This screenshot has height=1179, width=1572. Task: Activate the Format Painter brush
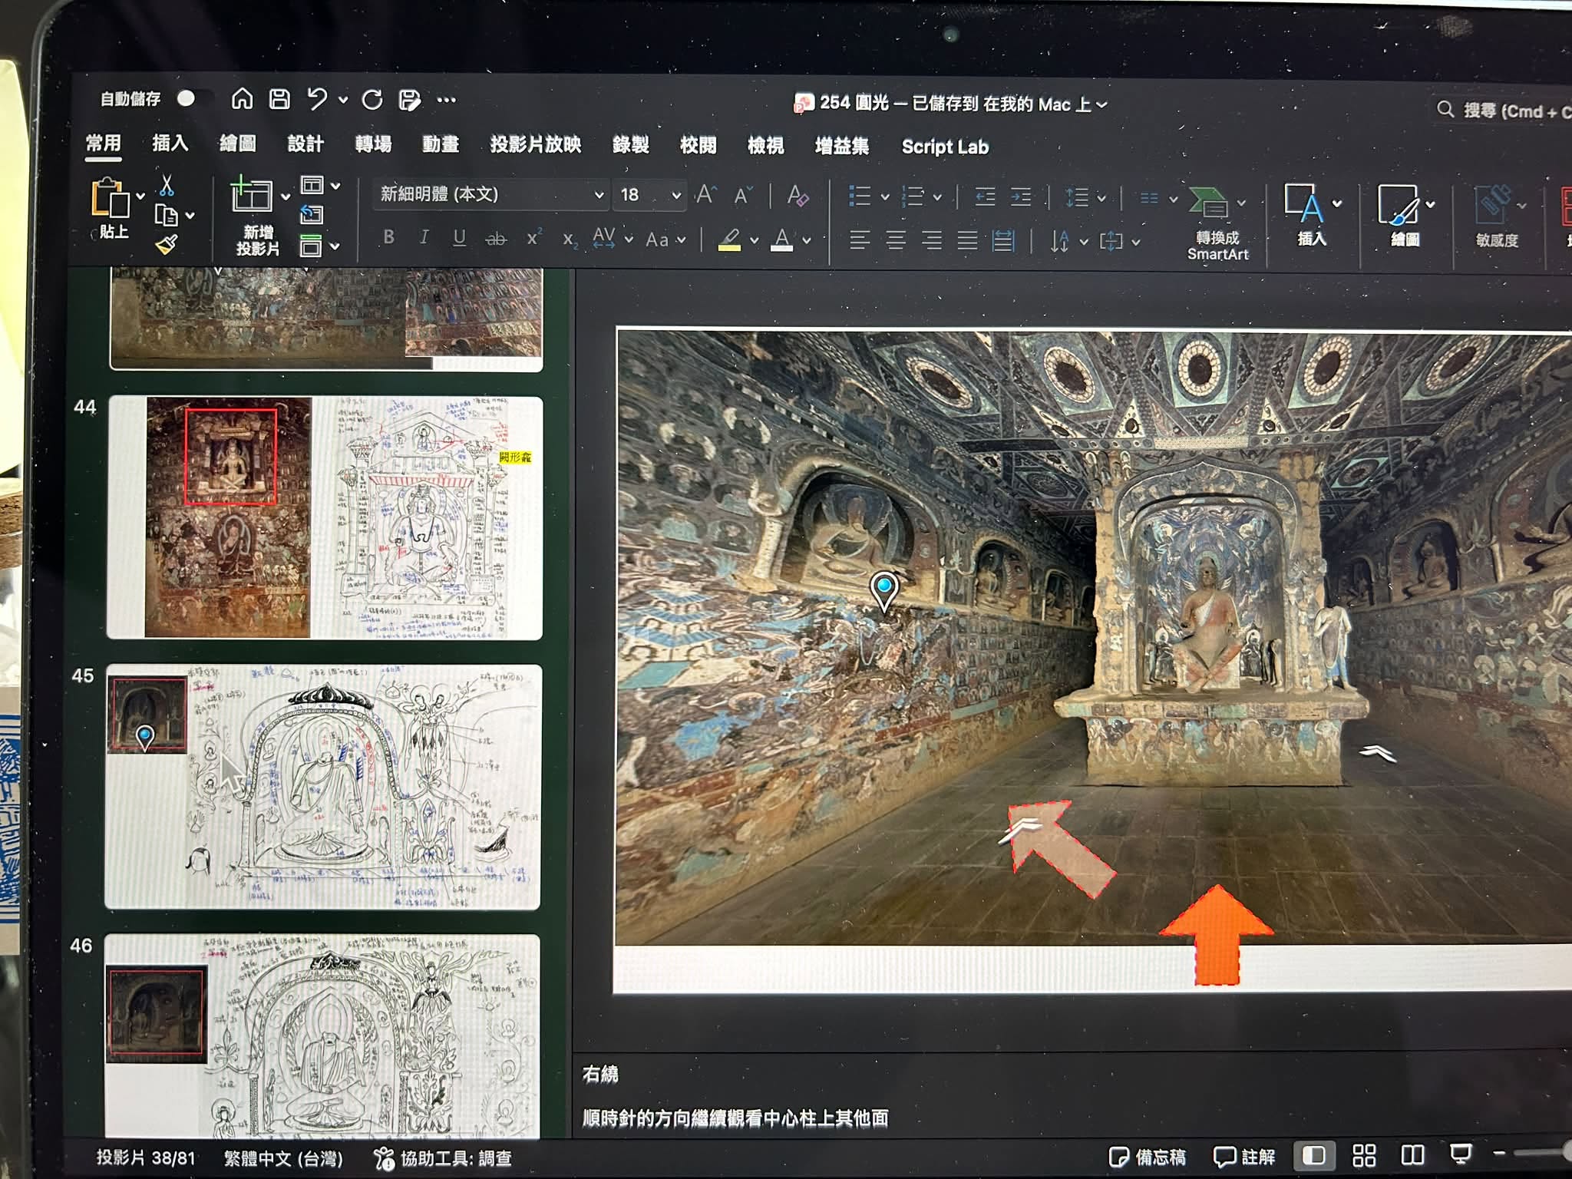point(166,244)
